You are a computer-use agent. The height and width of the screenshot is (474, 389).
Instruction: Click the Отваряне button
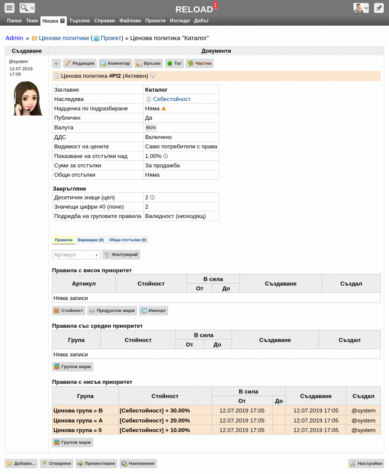56,463
